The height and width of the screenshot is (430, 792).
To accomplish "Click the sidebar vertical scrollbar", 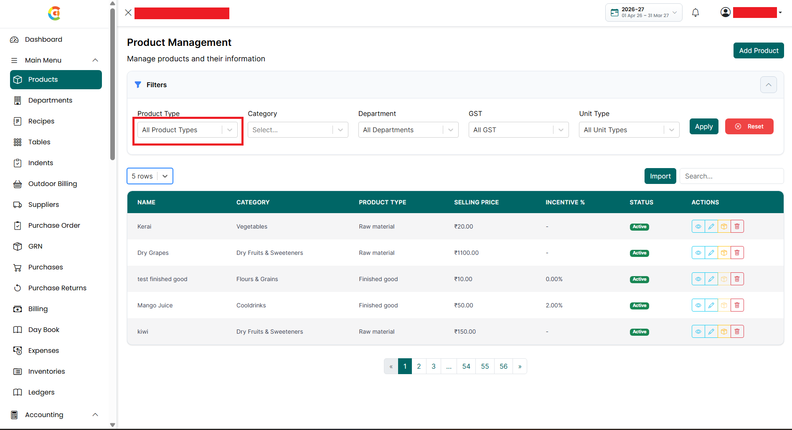I will pos(112,83).
